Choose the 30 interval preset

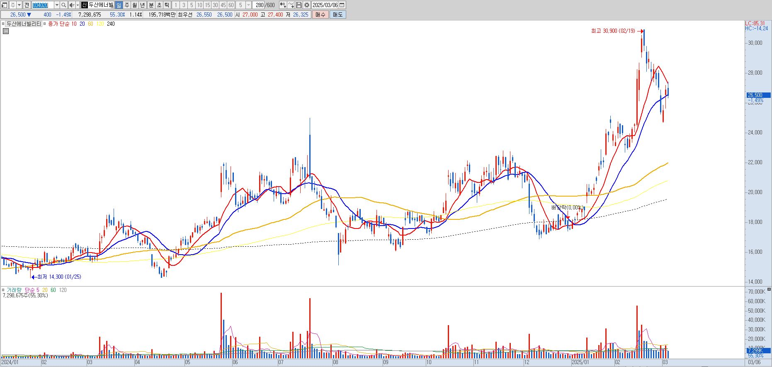click(215, 5)
